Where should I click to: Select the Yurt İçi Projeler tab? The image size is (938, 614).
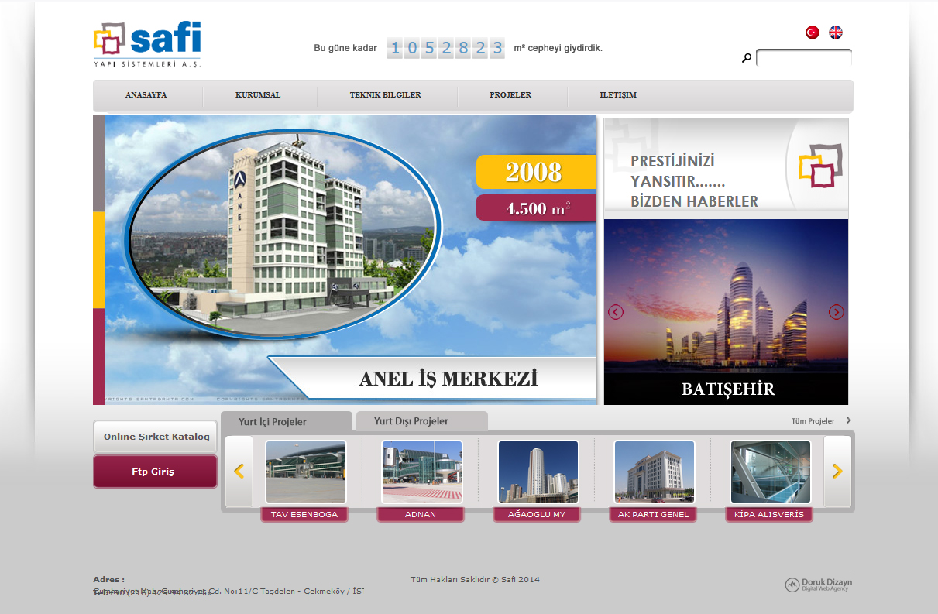(287, 422)
